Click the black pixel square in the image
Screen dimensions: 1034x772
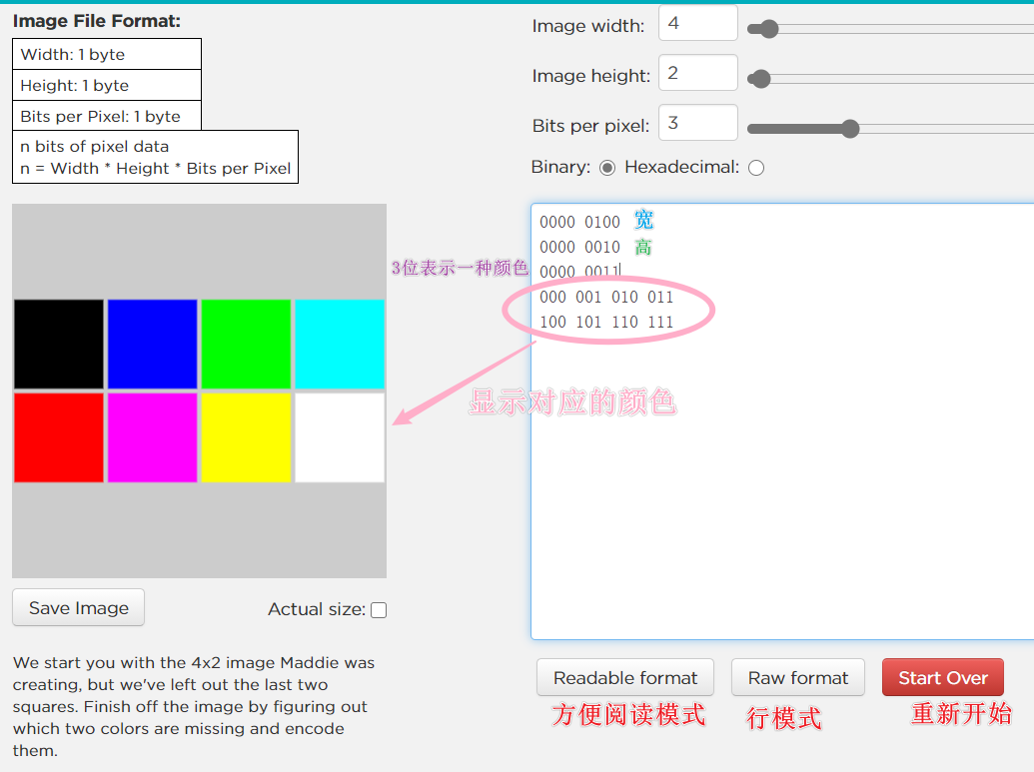pos(58,344)
